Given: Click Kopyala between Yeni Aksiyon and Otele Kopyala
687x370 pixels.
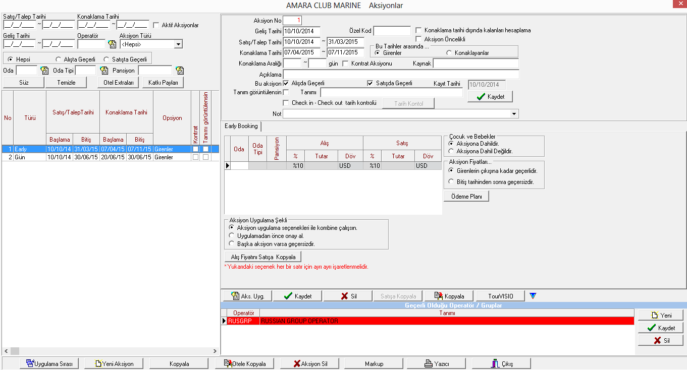Looking at the screenshot, I should pyautogui.click(x=179, y=363).
